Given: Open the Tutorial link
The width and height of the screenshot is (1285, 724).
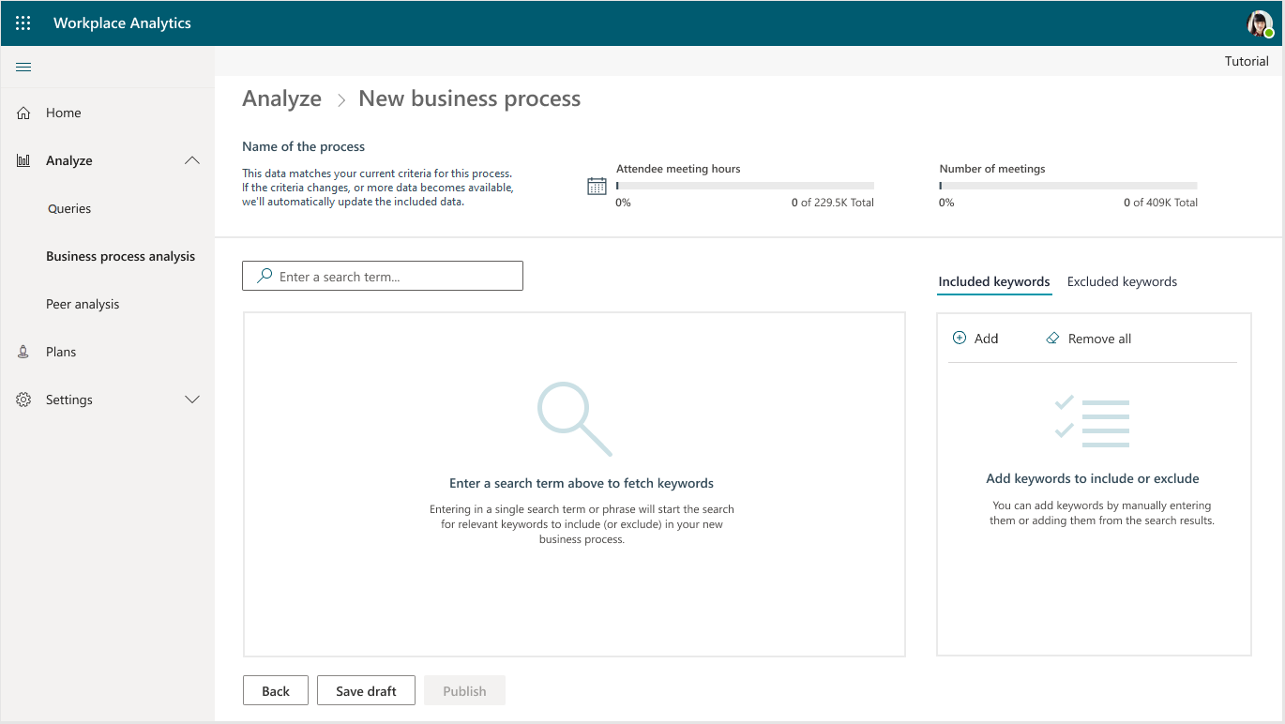Looking at the screenshot, I should click(x=1247, y=60).
